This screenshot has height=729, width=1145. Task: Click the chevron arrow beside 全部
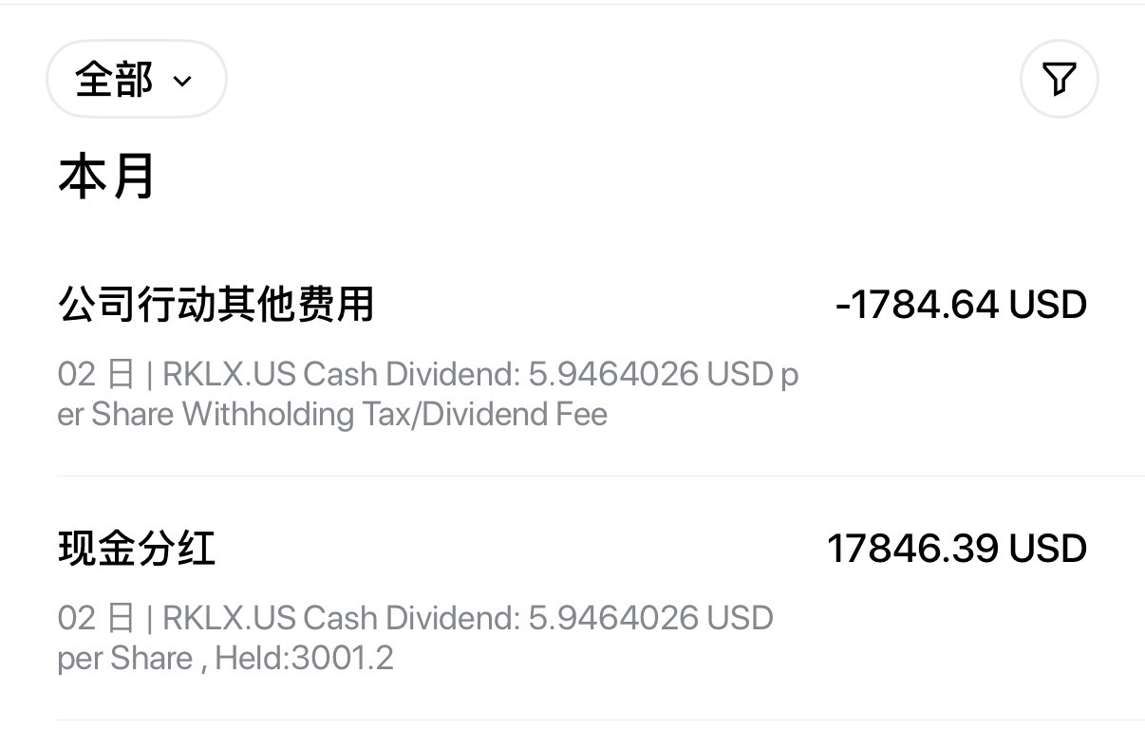point(182,82)
